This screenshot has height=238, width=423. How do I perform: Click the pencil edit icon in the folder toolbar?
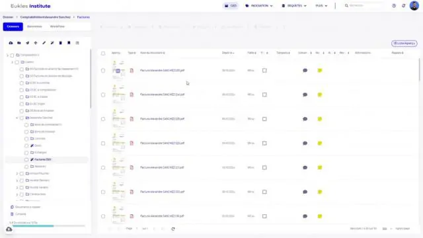44,43
